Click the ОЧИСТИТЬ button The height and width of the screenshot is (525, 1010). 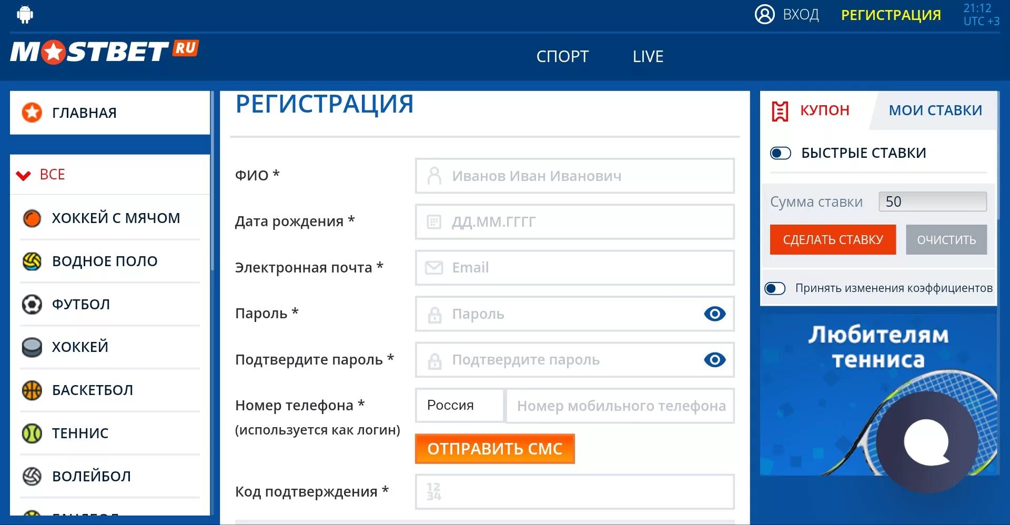click(x=946, y=240)
